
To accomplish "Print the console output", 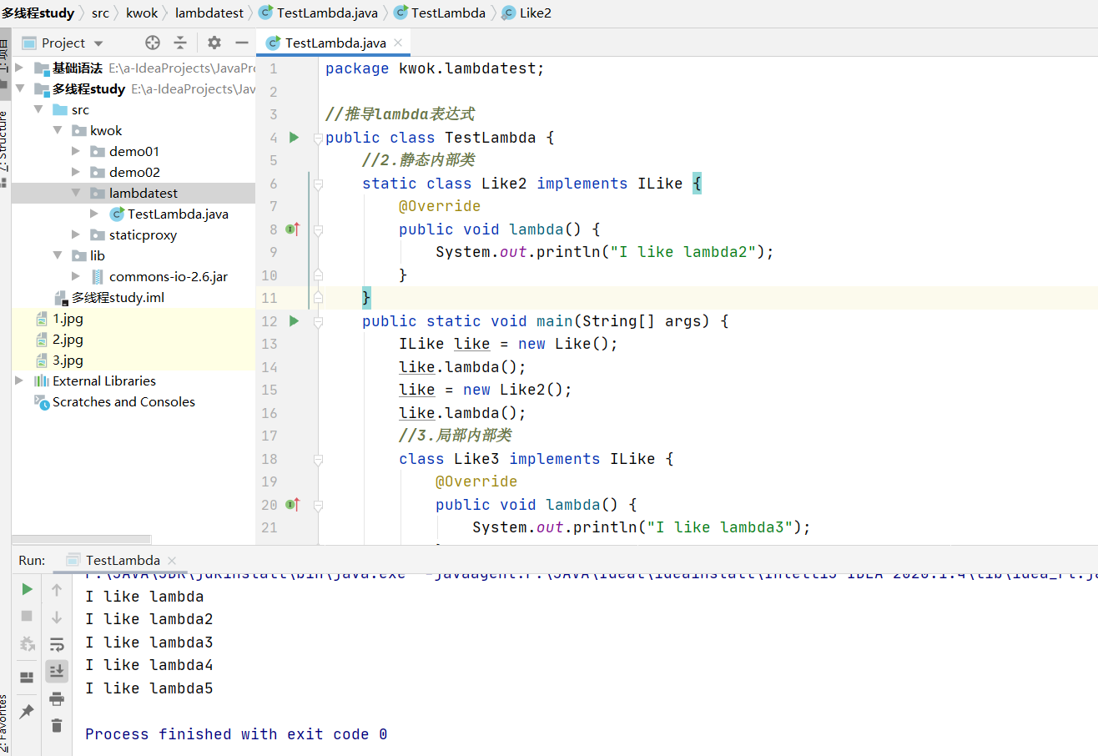I will (x=57, y=698).
